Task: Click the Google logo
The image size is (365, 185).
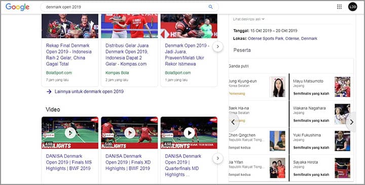Action: coord(17,7)
